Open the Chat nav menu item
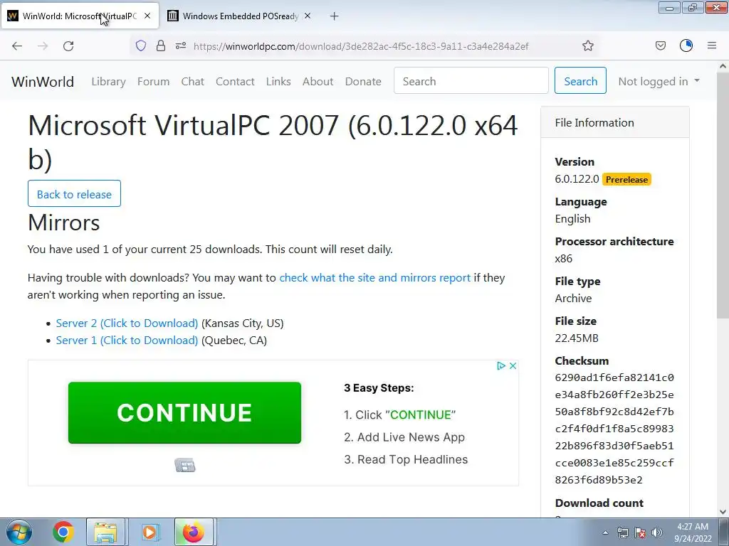The height and width of the screenshot is (546, 729). click(x=192, y=81)
